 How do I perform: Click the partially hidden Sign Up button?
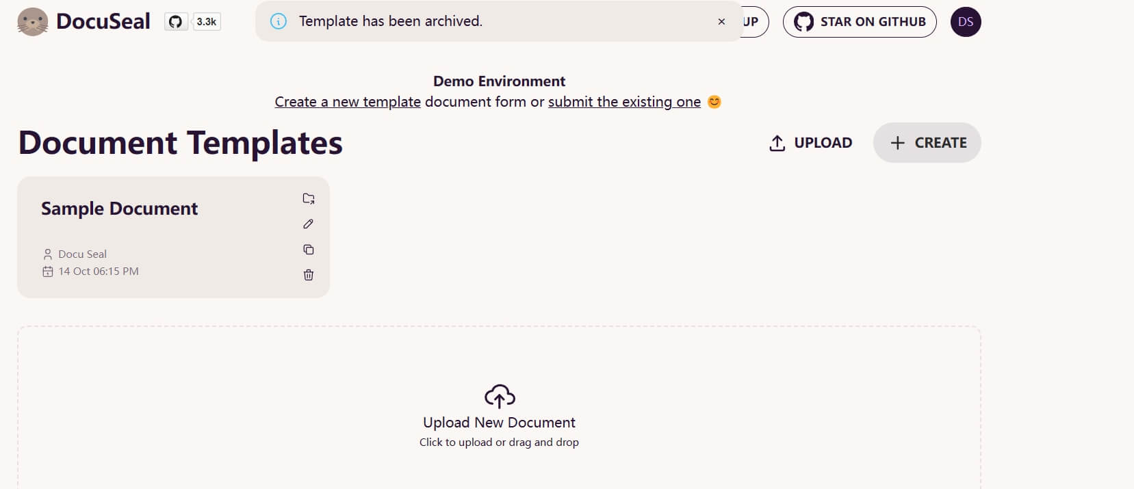pos(755,22)
